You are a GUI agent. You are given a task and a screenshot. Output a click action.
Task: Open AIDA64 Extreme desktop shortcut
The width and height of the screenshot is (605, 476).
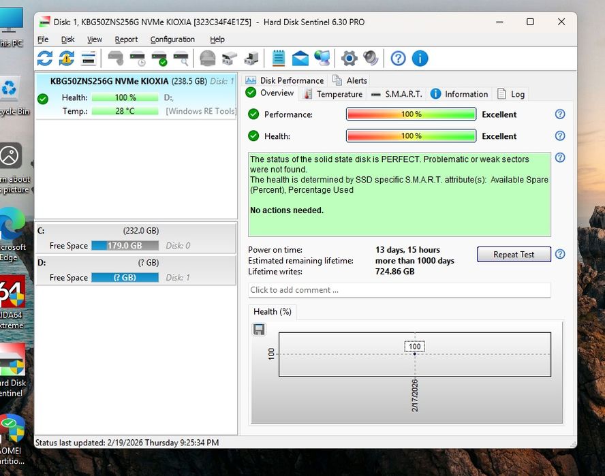(x=12, y=303)
